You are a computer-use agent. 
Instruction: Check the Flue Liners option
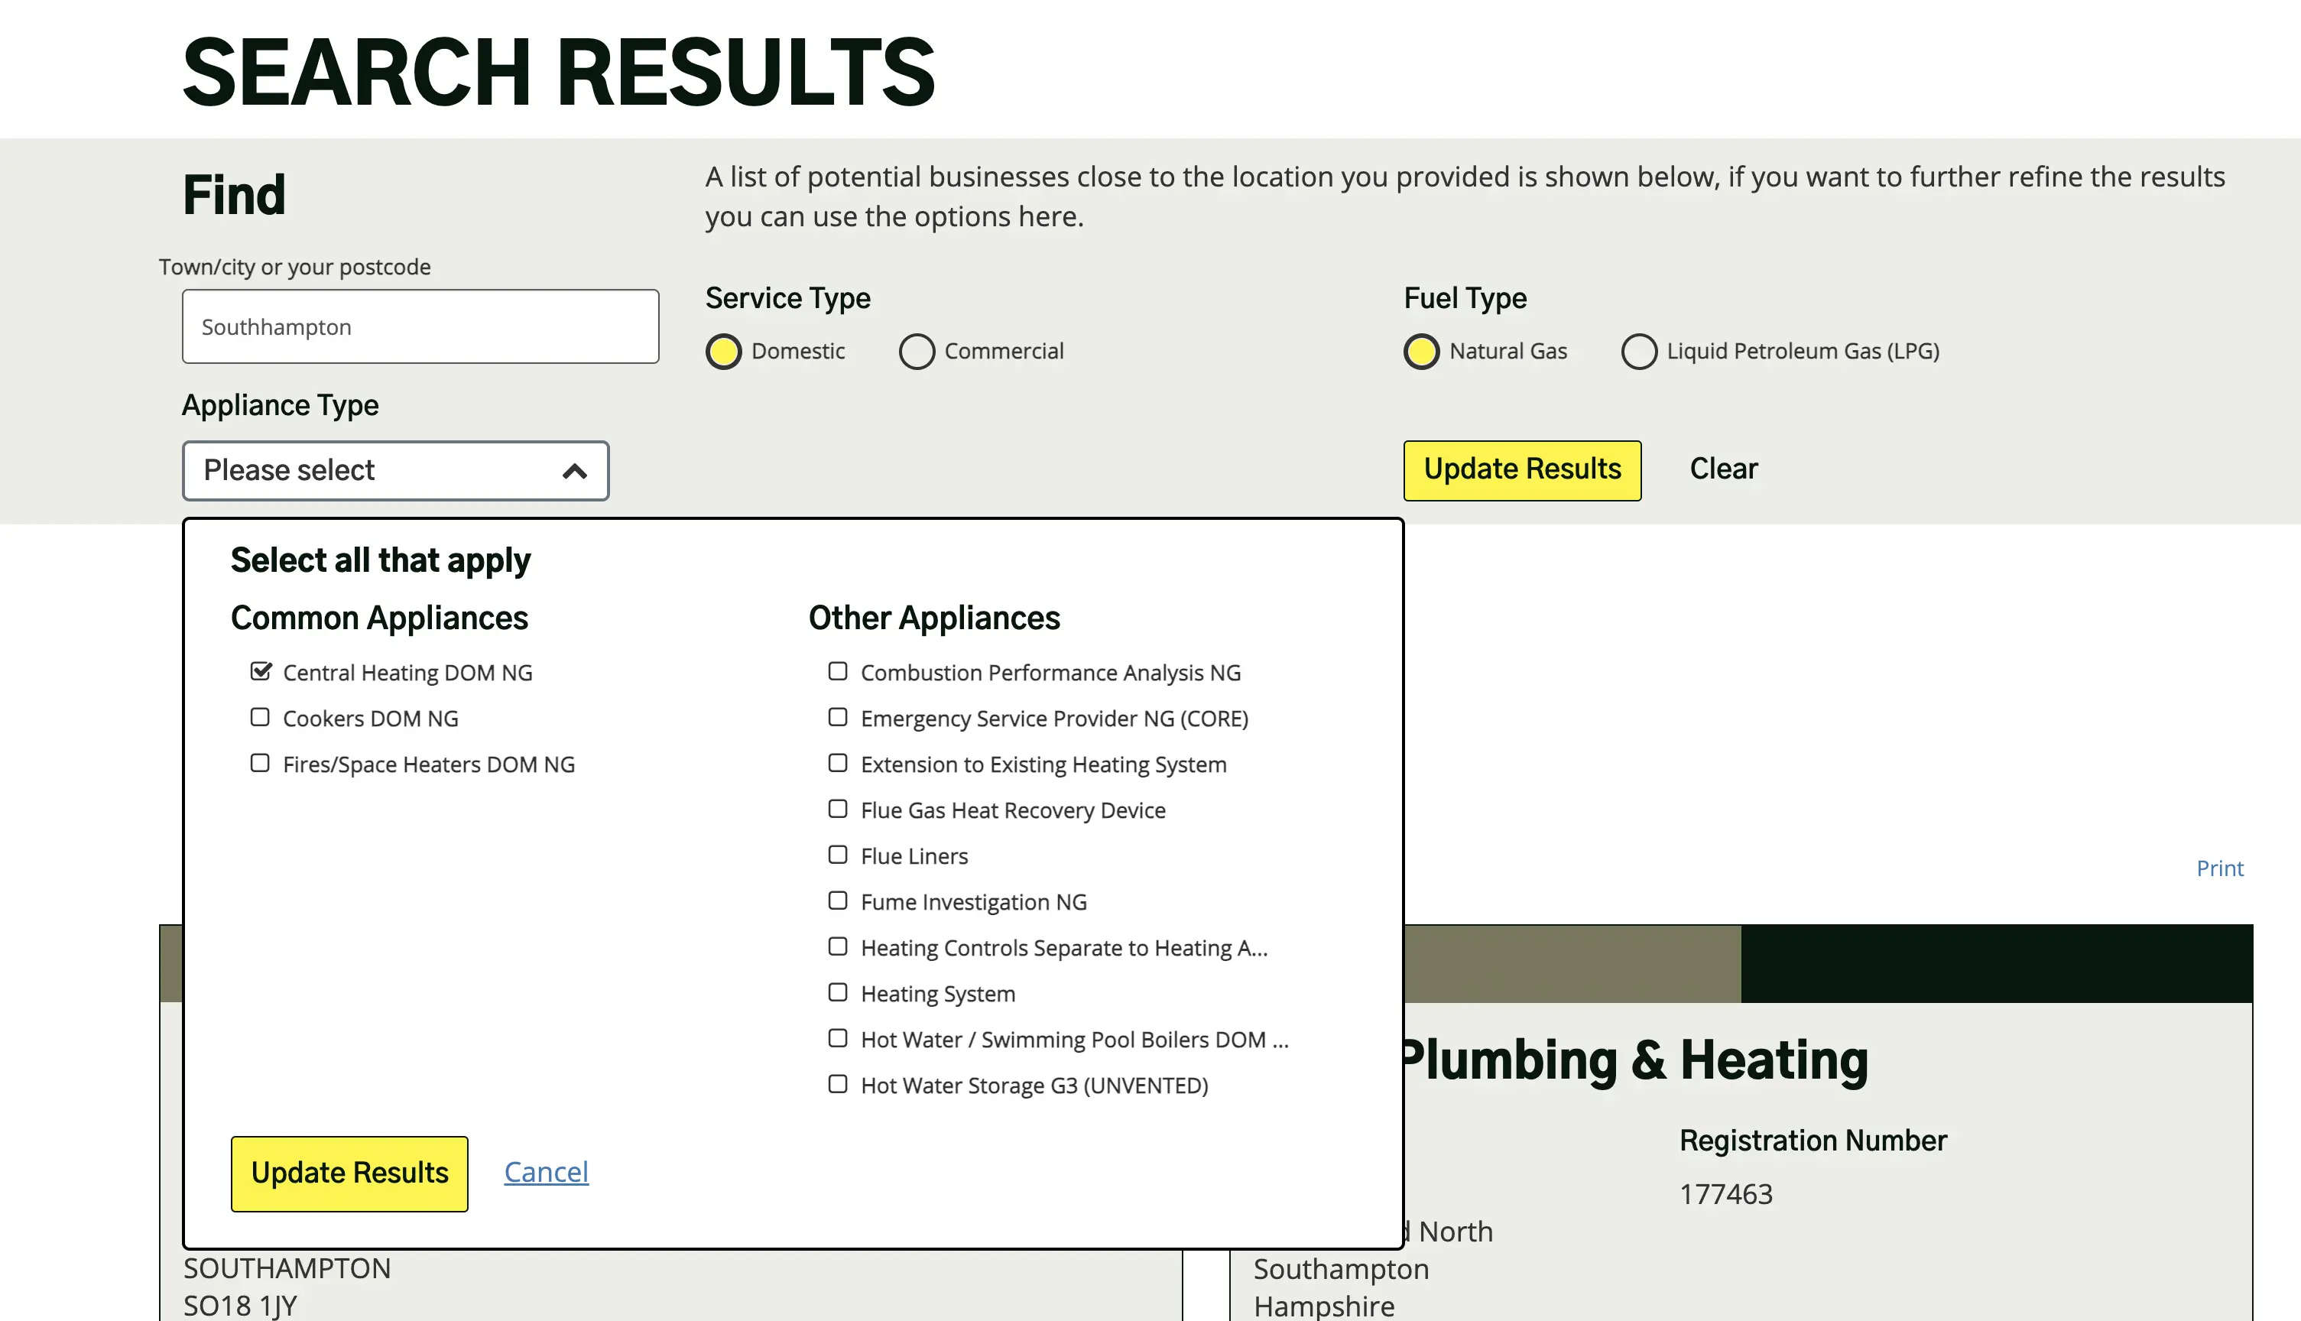click(837, 855)
